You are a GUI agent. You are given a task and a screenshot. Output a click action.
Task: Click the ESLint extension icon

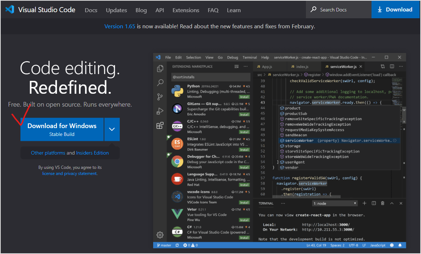(177, 144)
